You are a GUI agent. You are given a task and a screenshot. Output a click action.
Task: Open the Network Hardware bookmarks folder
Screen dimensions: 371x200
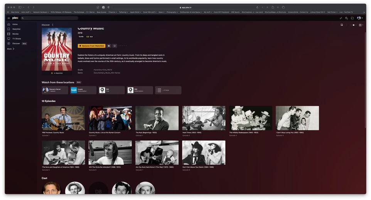click(41, 12)
